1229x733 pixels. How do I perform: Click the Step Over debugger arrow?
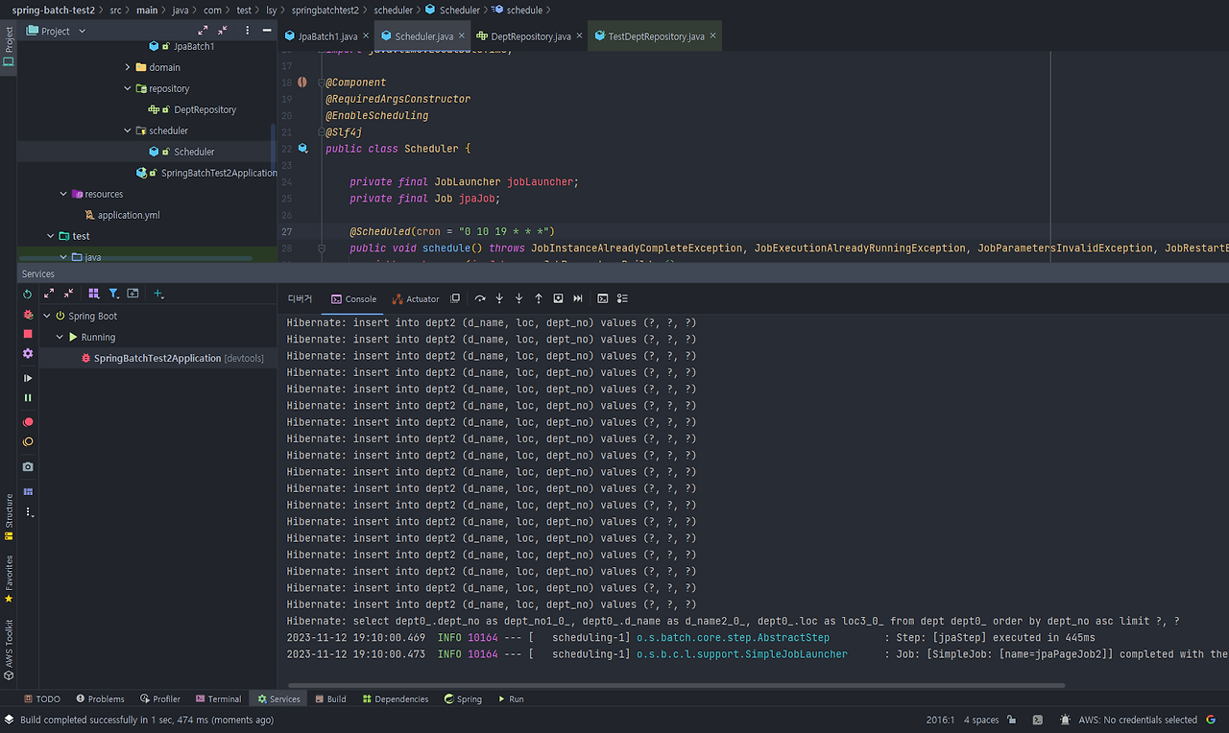[x=480, y=298]
